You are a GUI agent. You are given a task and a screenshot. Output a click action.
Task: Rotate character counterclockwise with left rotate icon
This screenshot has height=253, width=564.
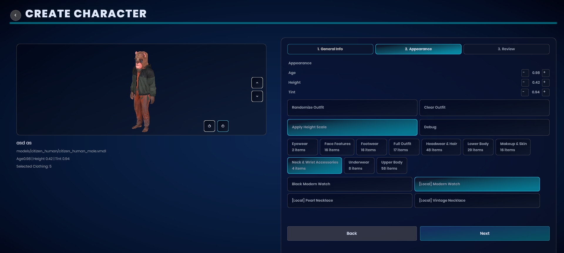coord(209,126)
